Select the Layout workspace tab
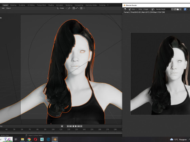The height and width of the screenshot is (142, 190). 5,5
